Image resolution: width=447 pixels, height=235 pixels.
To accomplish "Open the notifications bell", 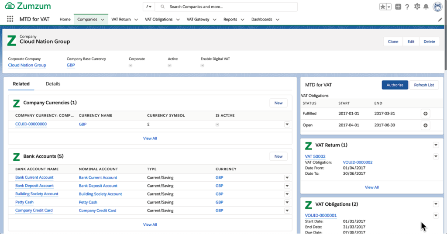I will [426, 7].
